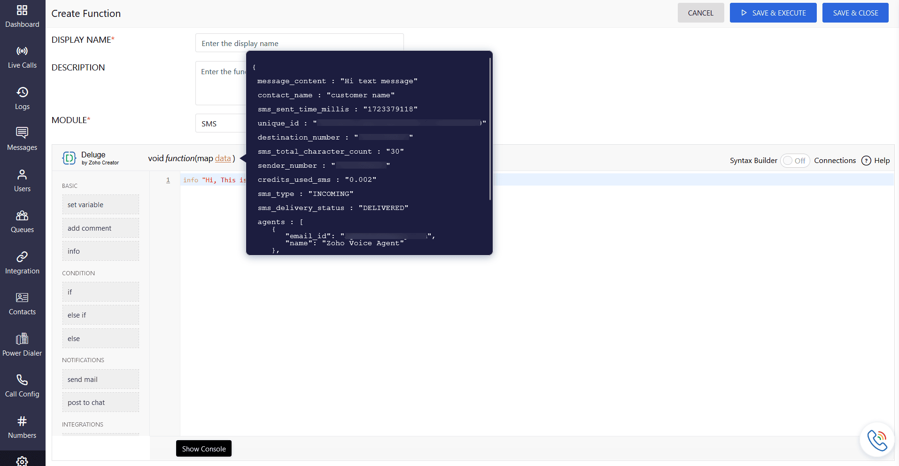Select the 'post to chat' block
The image size is (899, 466).
pyautogui.click(x=101, y=402)
